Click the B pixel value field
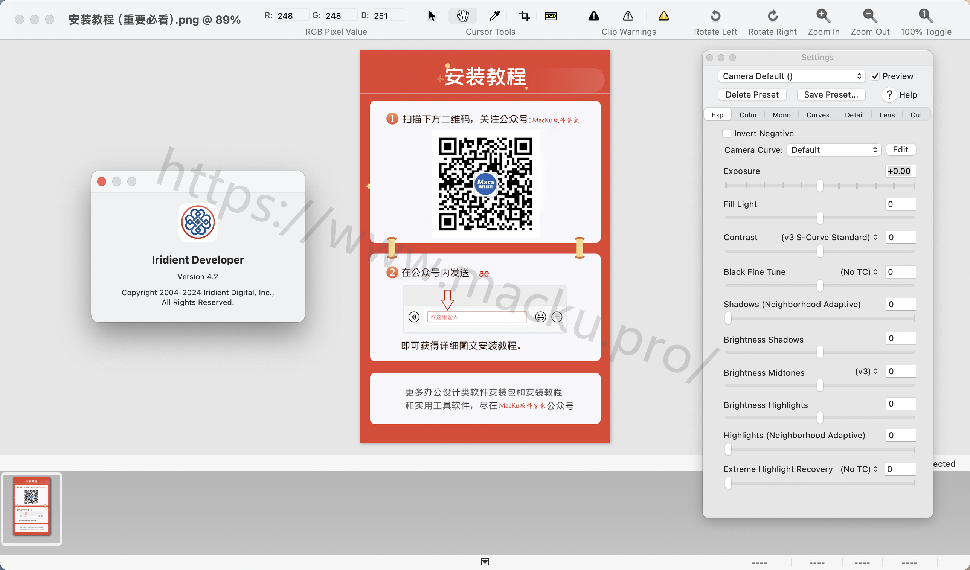This screenshot has height=570, width=970. (x=389, y=15)
